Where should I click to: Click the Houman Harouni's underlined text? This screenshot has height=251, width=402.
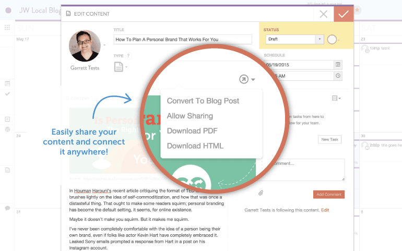click(x=93, y=191)
